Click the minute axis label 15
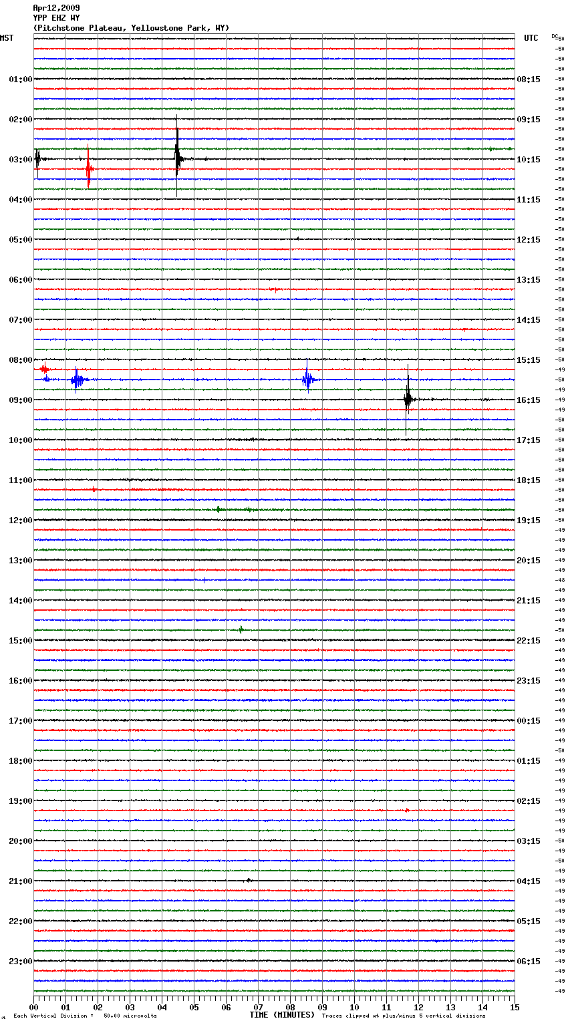The width and height of the screenshot is (568, 1025). click(515, 1007)
